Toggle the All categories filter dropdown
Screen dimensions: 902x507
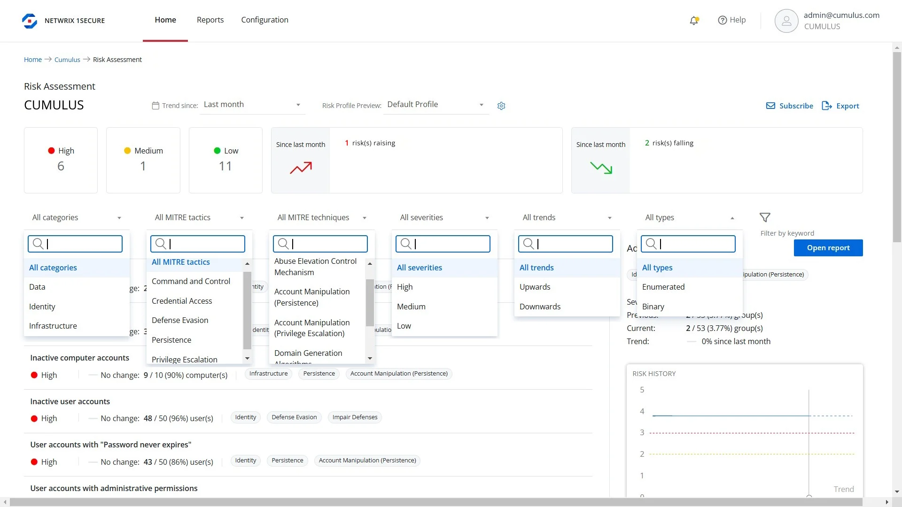point(77,217)
